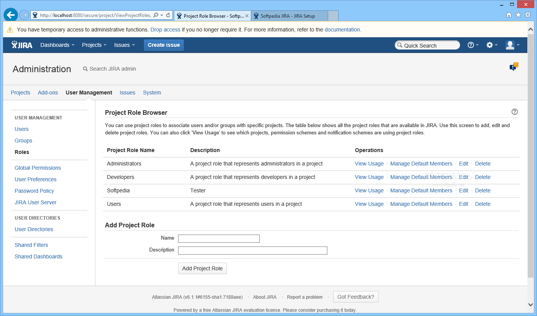
Task: Click the refresh icon in address bar
Action: [168, 15]
